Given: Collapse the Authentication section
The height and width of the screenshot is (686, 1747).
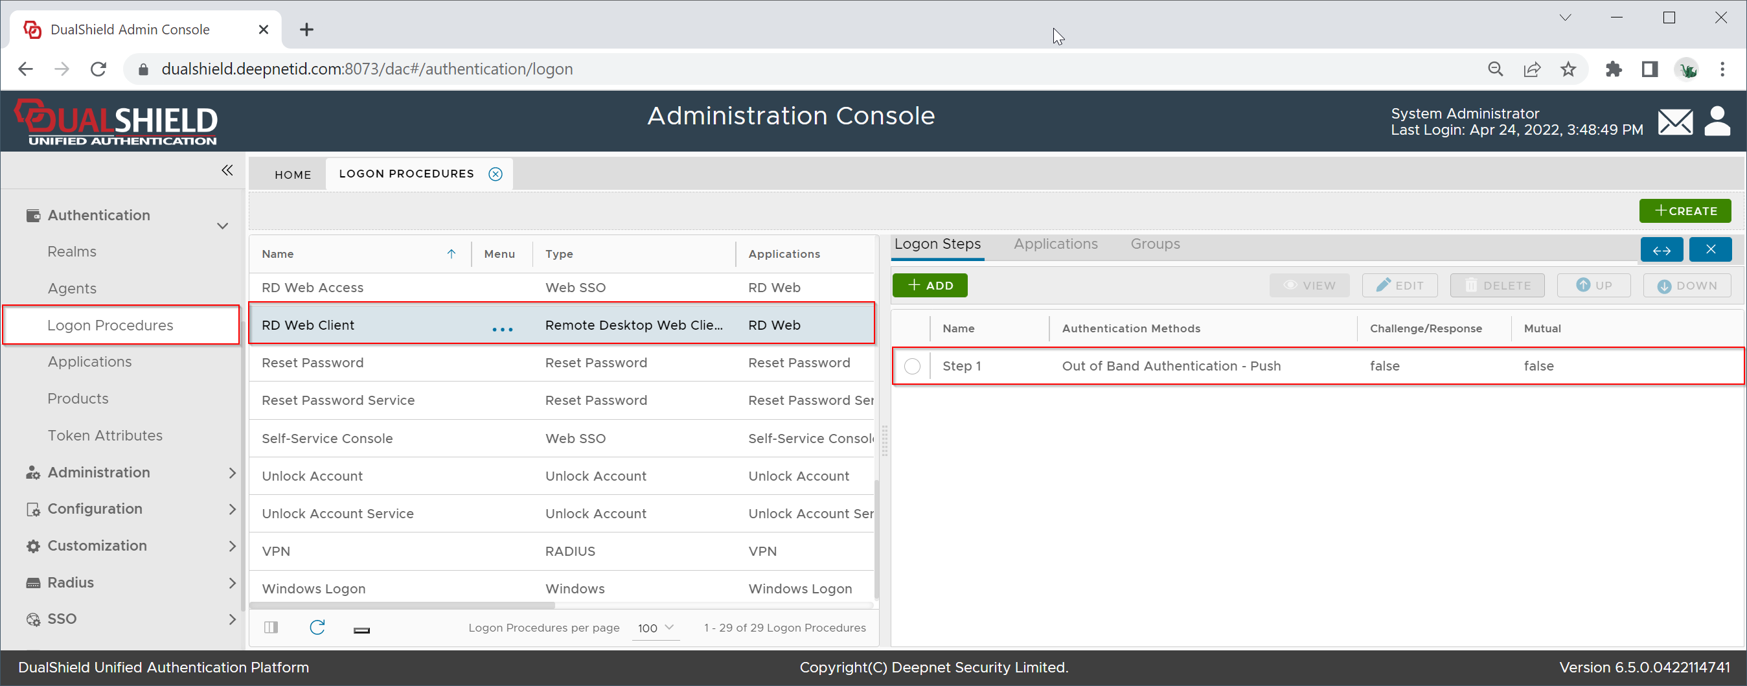Looking at the screenshot, I should [222, 225].
